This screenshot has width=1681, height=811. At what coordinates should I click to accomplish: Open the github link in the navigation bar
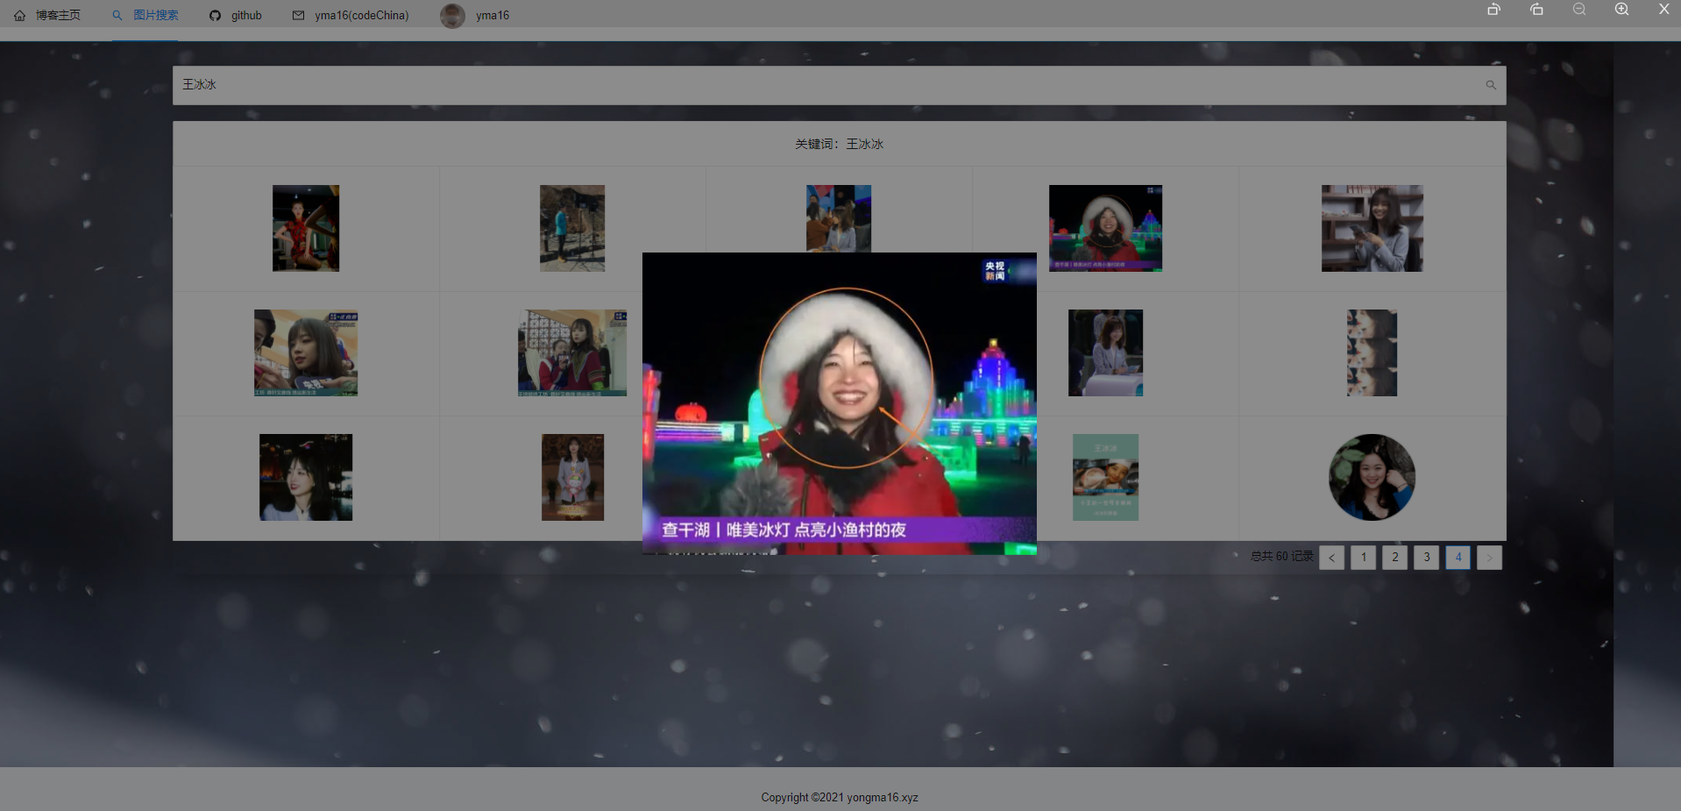pyautogui.click(x=236, y=15)
